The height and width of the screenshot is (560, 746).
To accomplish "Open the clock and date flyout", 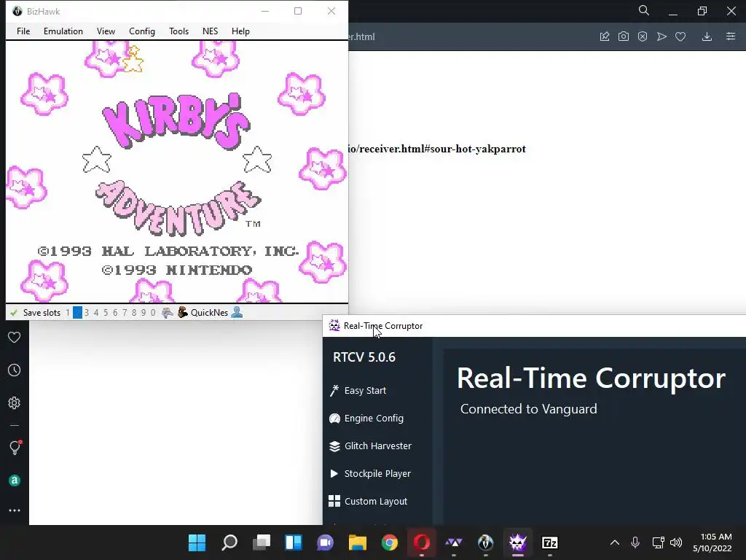I will tap(712, 542).
